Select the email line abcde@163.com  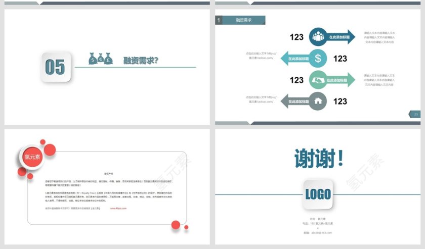(x=318, y=233)
